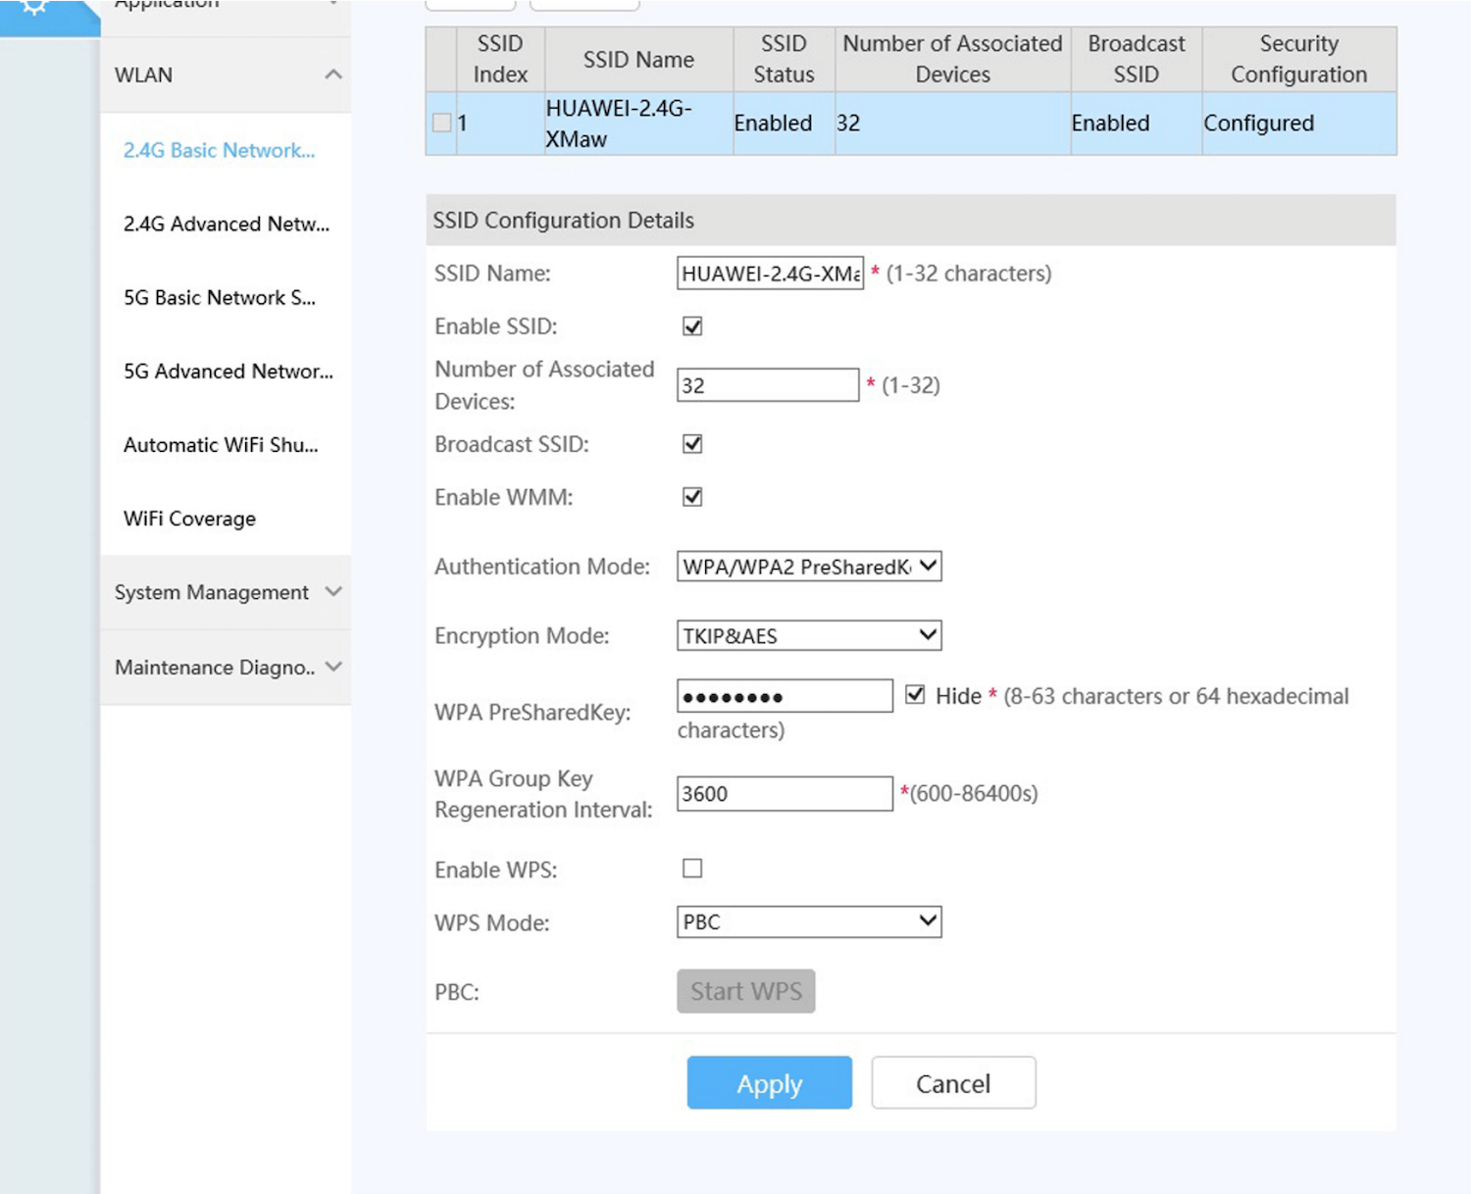Select the checkbox for SSID index 1
Screen dimensions: 1471x1194
442,124
